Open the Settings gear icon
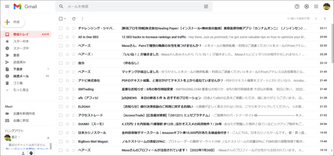Screen dimensions: 334x156 (306, 6)
